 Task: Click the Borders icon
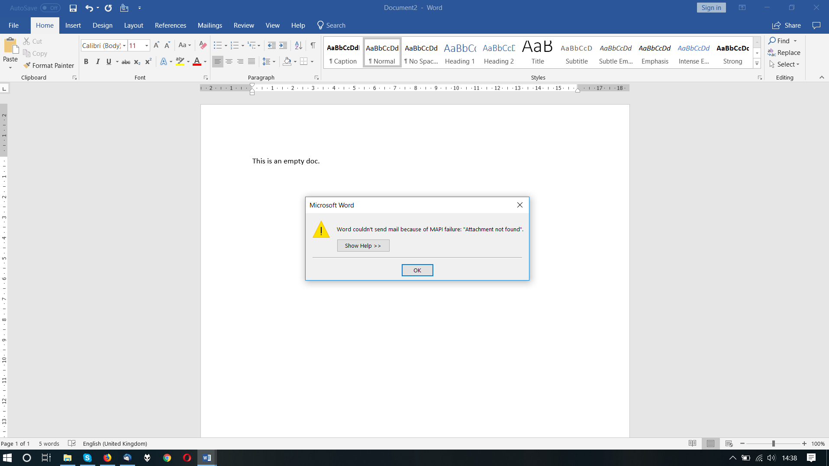(x=304, y=61)
